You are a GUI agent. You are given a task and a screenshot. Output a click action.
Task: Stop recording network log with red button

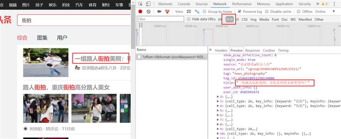coord(140,12)
